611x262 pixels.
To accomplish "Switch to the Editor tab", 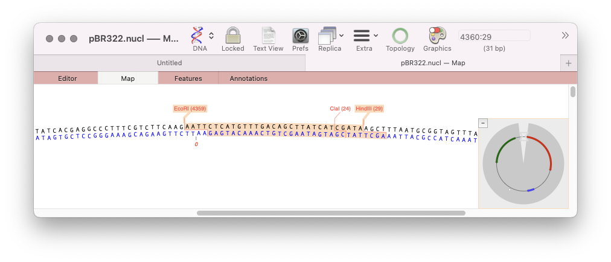I will [x=67, y=78].
